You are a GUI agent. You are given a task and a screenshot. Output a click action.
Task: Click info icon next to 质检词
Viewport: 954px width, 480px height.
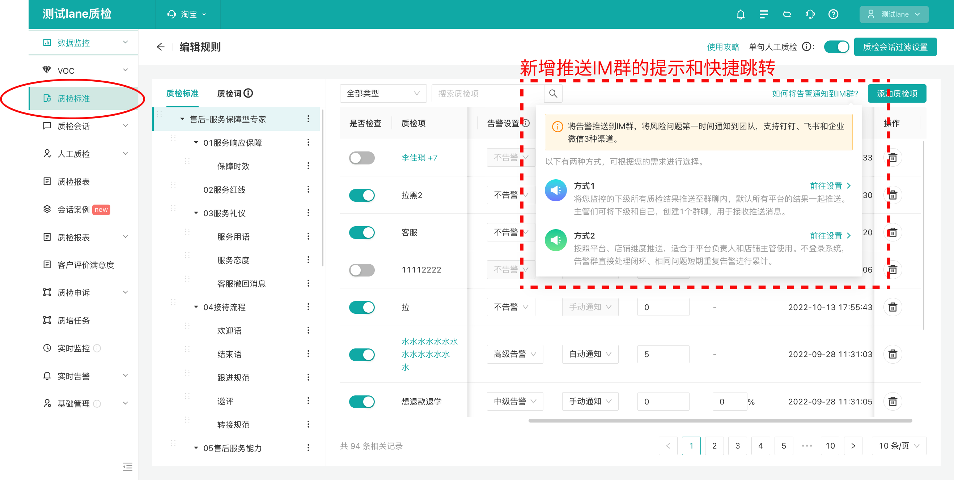(x=249, y=93)
